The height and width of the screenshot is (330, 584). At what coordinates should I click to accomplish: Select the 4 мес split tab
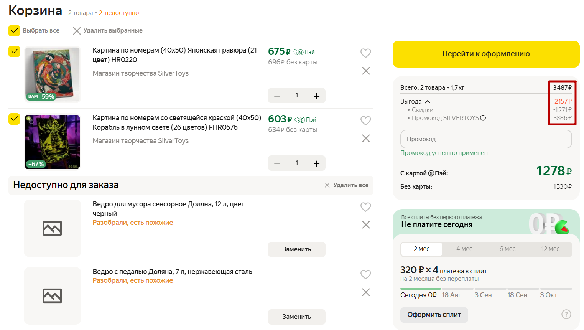click(x=464, y=249)
